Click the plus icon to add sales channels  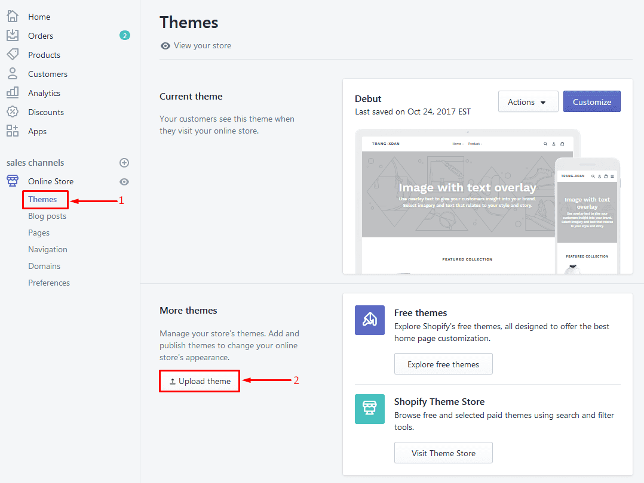[124, 162]
